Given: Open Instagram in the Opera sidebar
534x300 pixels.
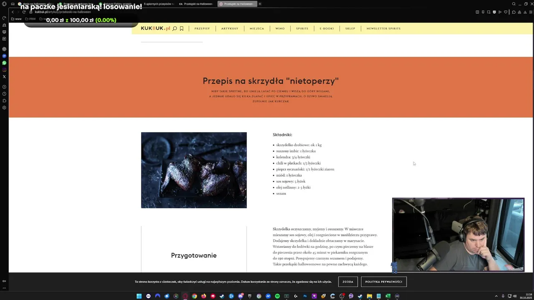Looking at the screenshot, I should click(x=4, y=70).
